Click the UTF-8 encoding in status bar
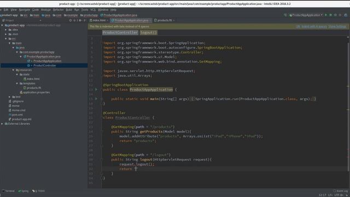This screenshot has width=350, height=197. pyautogui.click(x=339, y=195)
